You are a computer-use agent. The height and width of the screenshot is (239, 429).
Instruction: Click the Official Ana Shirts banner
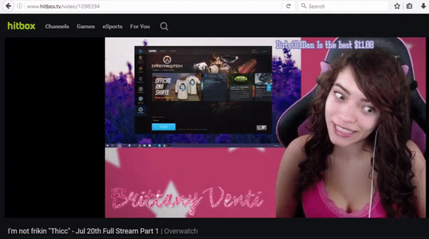(x=176, y=86)
